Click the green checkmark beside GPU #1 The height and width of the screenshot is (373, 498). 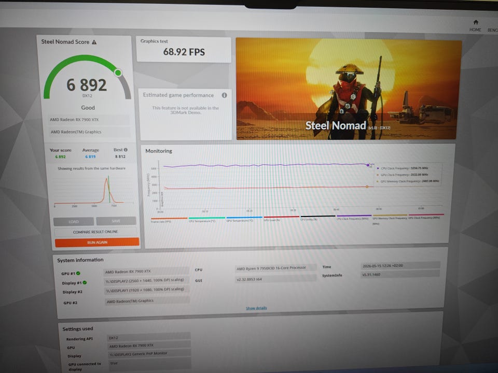click(x=78, y=273)
